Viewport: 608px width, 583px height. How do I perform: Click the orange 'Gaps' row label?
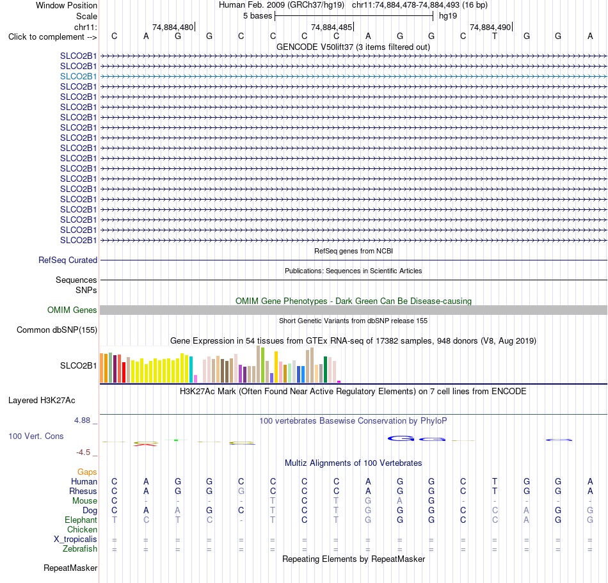(87, 472)
